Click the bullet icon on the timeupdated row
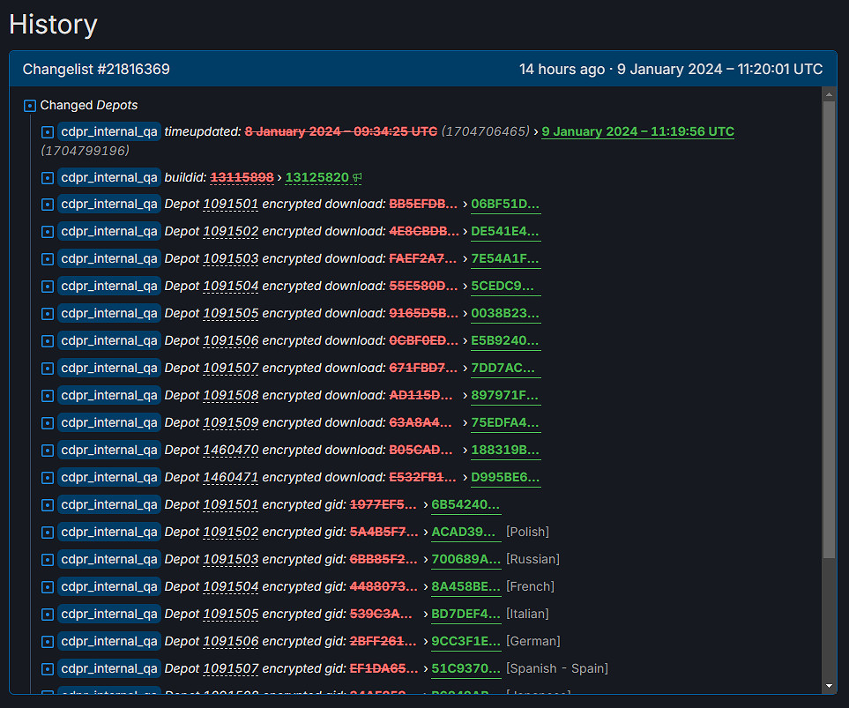849x708 pixels. pyautogui.click(x=48, y=132)
